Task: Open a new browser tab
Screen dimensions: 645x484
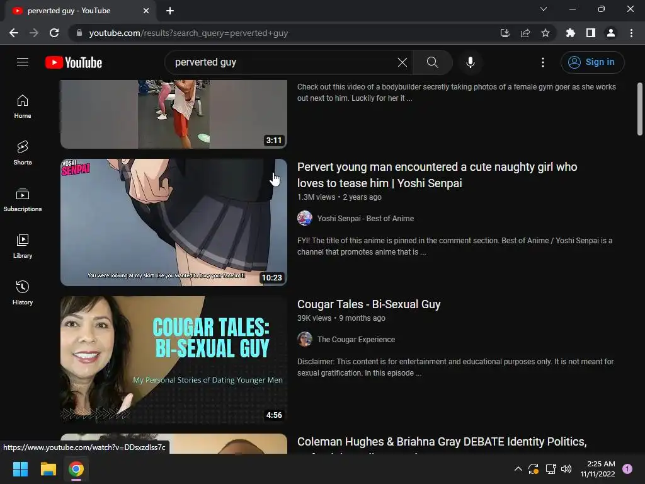Action: (x=170, y=11)
